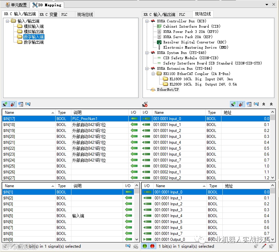Image resolution: width=279 pixels, height=252 pixels.
Task: Toggle red unconnected-signals filter on left toolbar
Action: click(13, 104)
